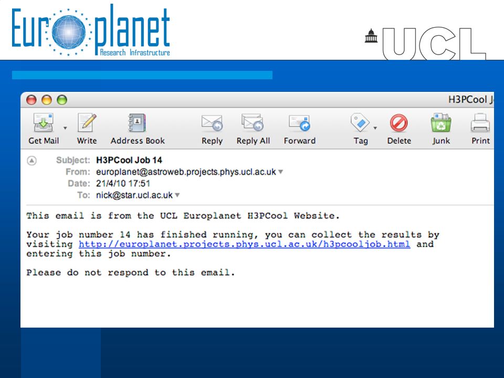Minimize the mail window with the yellow button
Screen dimensions: 504x378
[47, 100]
